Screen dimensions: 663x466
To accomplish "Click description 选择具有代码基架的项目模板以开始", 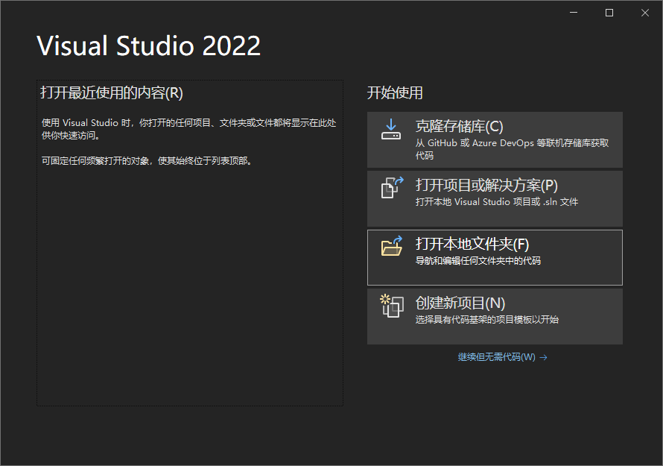I will pos(487,320).
